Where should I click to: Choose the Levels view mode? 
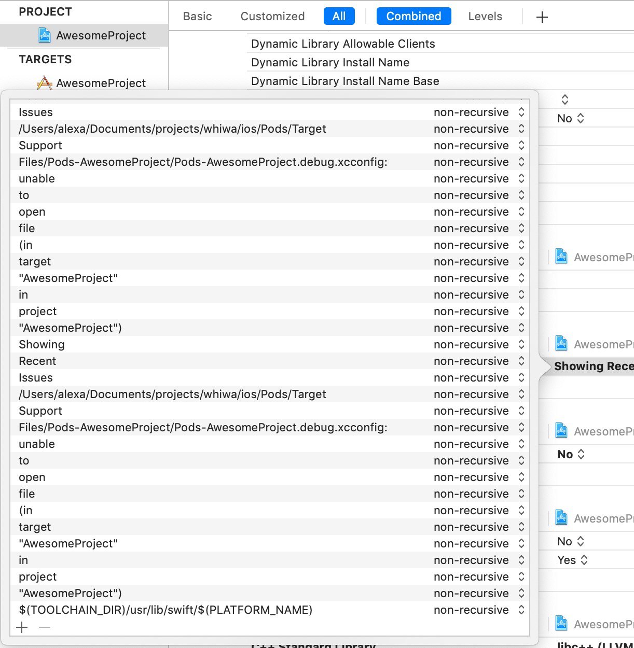tap(485, 16)
